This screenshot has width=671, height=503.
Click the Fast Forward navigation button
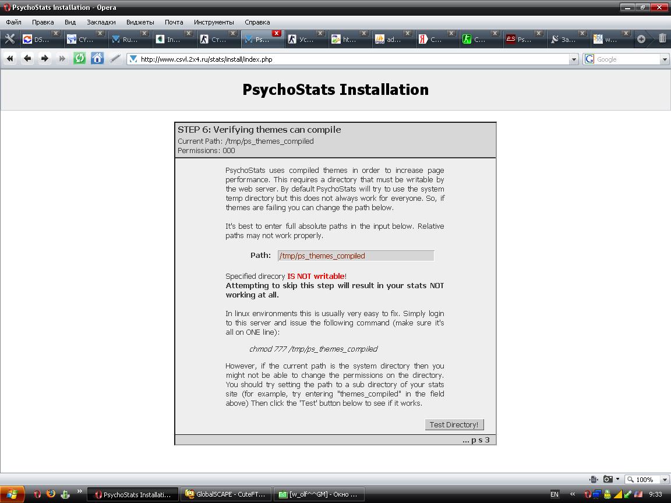pyautogui.click(x=62, y=59)
